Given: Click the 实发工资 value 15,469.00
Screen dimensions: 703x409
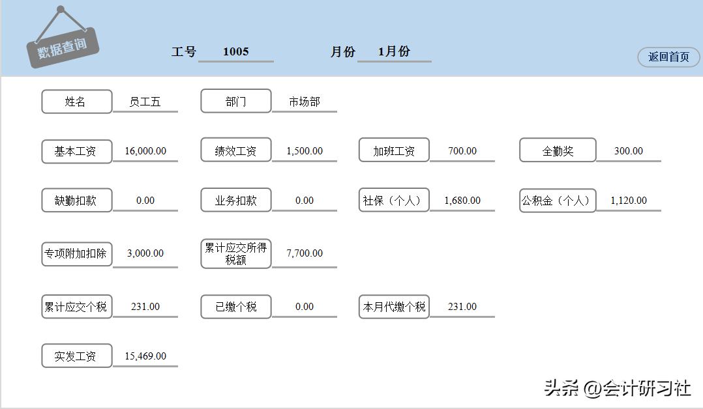Looking at the screenshot, I should (145, 356).
